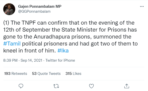Click the Quote Tweets count 53
This screenshot has height=91, width=148.
point(34,74)
